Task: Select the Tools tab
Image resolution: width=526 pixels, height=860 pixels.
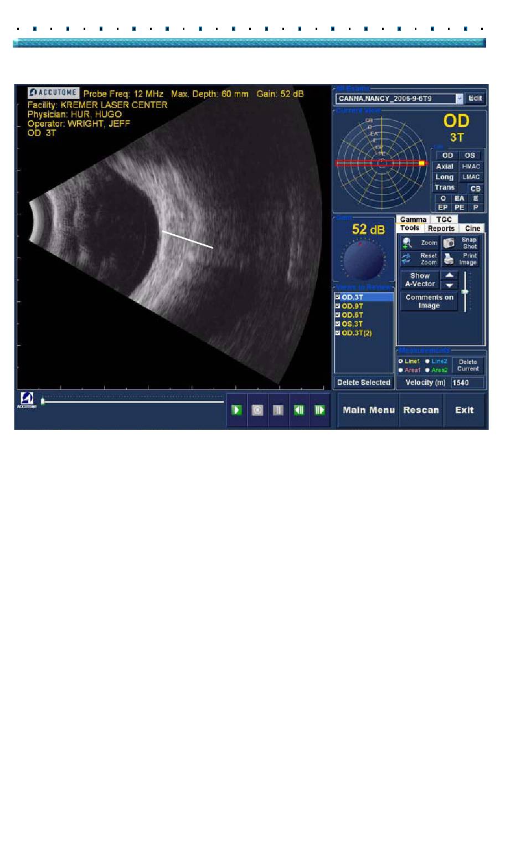Action: pos(410,228)
